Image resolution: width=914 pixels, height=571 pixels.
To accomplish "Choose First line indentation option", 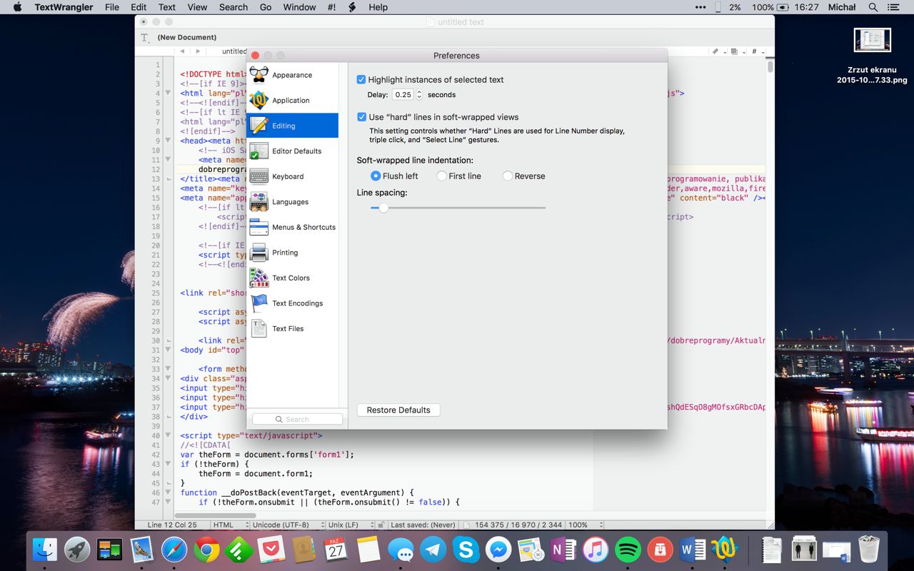I will pos(442,176).
